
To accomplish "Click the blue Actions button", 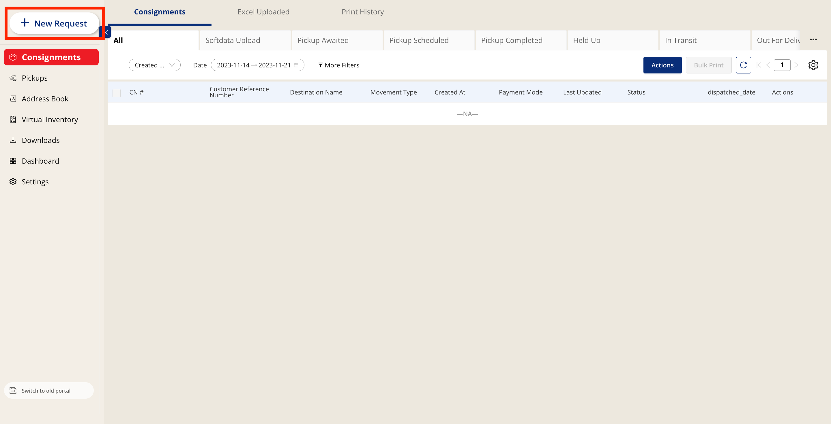I will click(662, 65).
